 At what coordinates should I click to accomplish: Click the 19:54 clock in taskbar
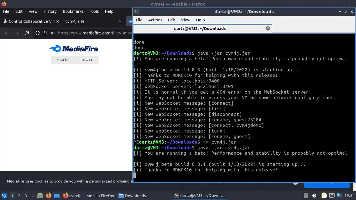tap(350, 196)
